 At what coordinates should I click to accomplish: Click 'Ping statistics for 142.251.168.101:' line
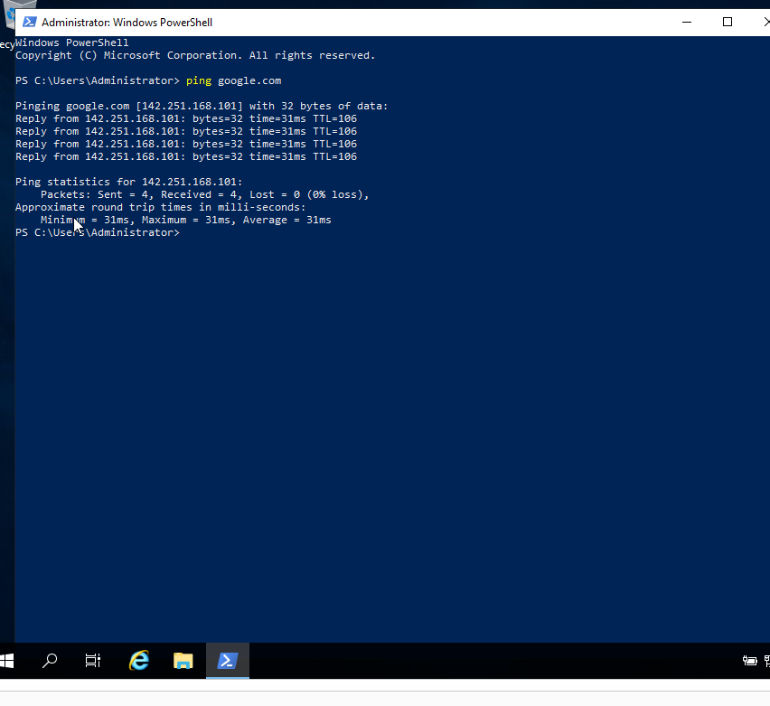click(128, 183)
